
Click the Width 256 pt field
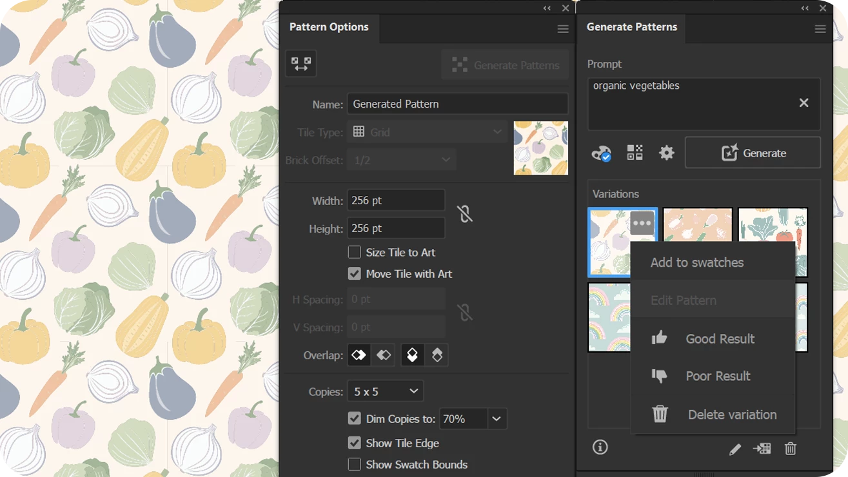pyautogui.click(x=396, y=200)
